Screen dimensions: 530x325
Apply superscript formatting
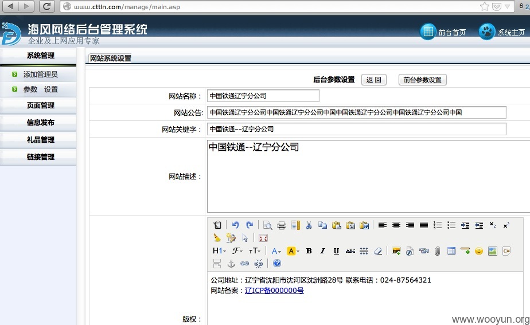click(x=506, y=225)
